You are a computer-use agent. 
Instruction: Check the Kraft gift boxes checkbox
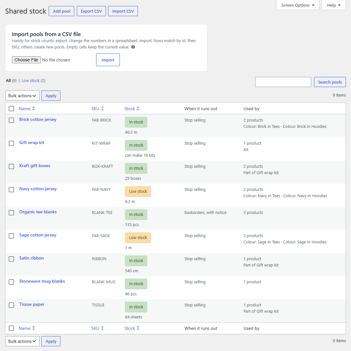tap(11, 166)
